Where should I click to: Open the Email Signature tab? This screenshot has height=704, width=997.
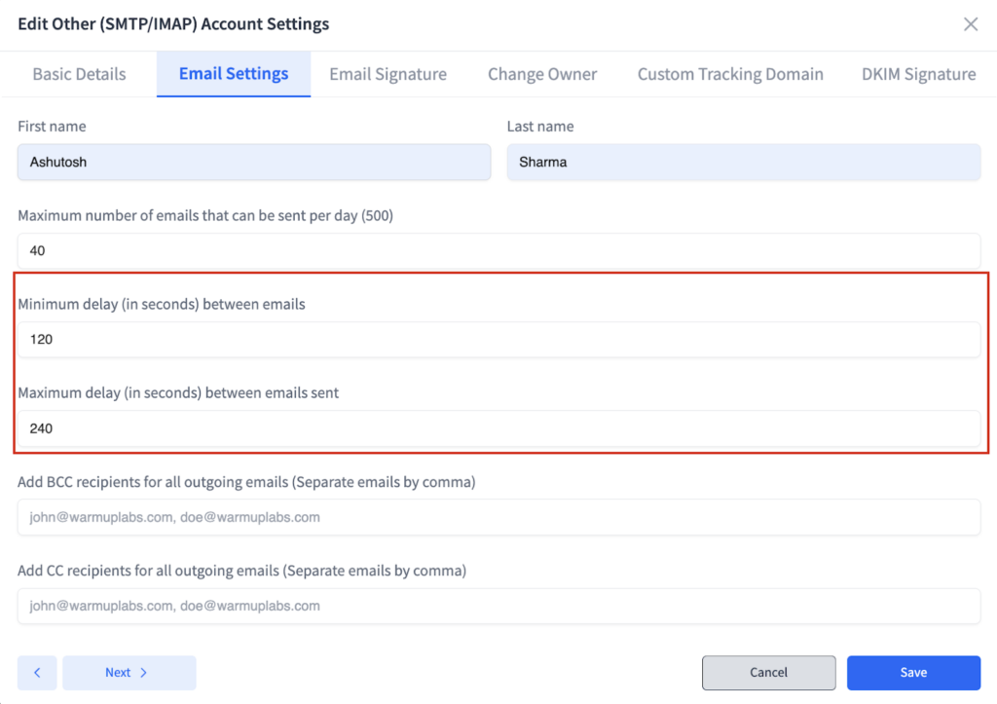pyautogui.click(x=387, y=73)
